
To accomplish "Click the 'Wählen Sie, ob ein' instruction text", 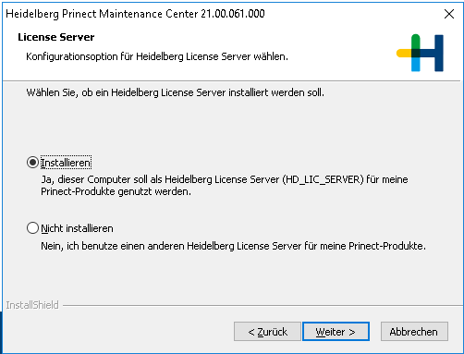I will [175, 92].
